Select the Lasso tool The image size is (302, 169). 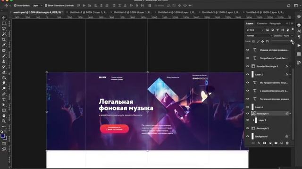coord(4,29)
